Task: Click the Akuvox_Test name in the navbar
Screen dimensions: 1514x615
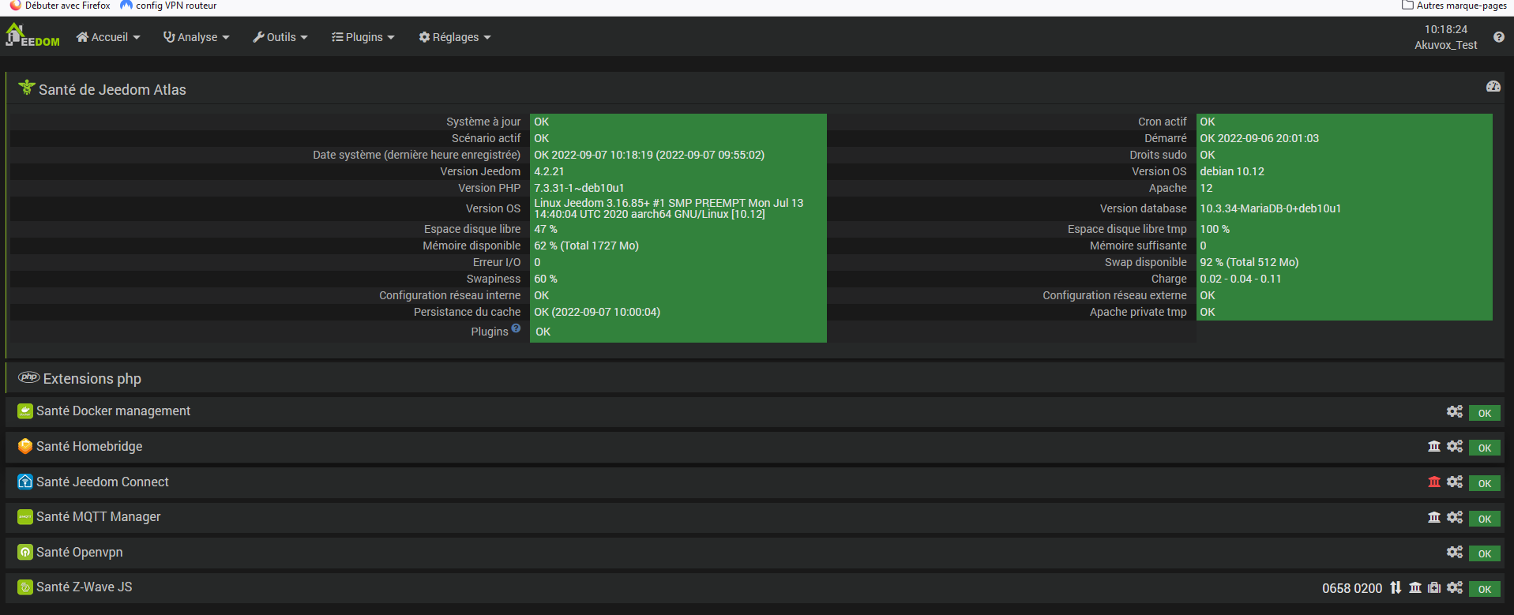Action: click(x=1445, y=45)
